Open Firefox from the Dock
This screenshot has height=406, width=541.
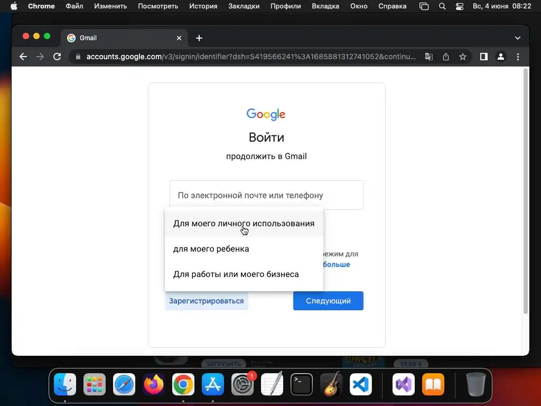154,384
